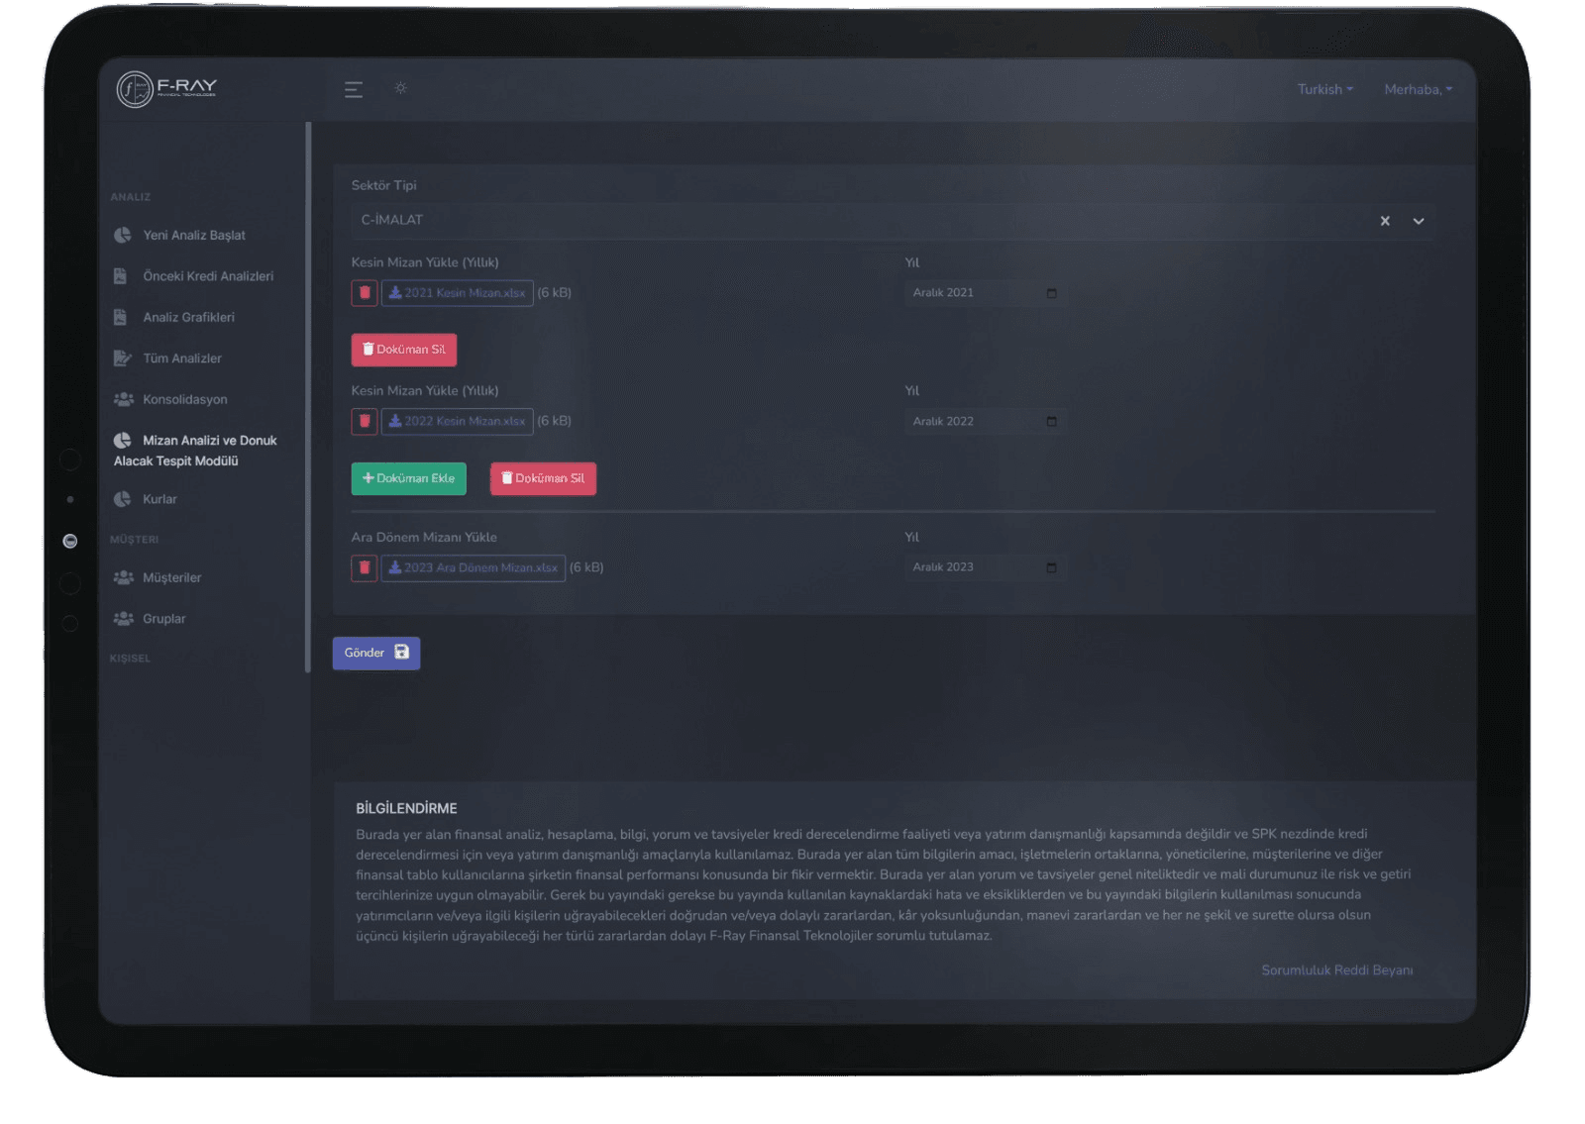Open Kurlar page
Screen dimensions: 1585x1124
tap(159, 499)
